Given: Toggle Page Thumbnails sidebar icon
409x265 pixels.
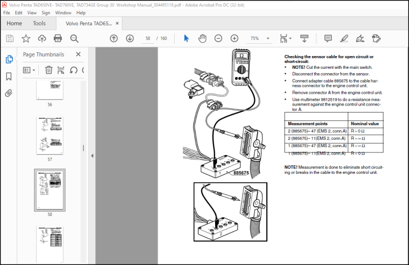Looking at the screenshot, I should pyautogui.click(x=9, y=59).
